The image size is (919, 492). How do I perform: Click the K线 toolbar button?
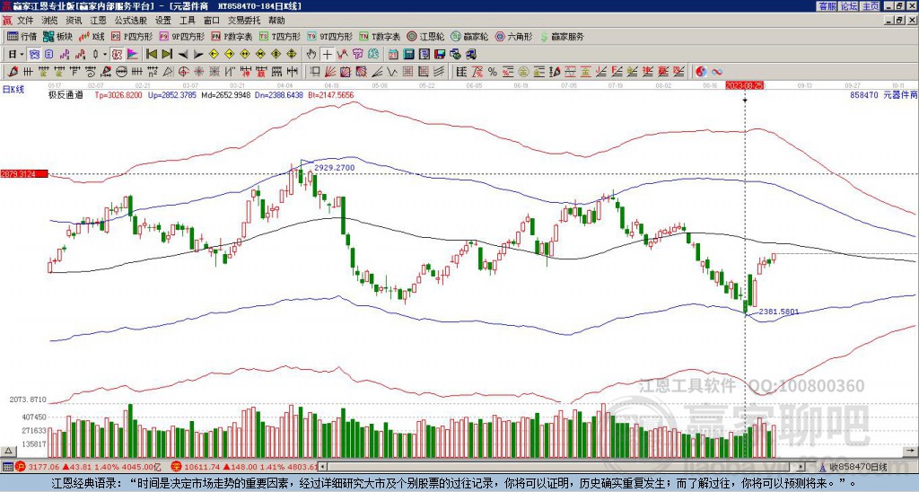(92, 36)
